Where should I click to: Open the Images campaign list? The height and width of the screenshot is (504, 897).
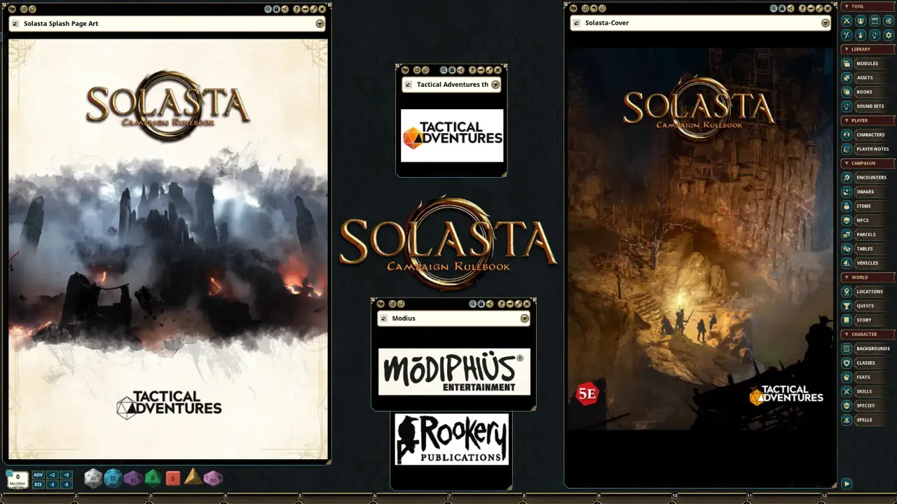click(x=868, y=192)
